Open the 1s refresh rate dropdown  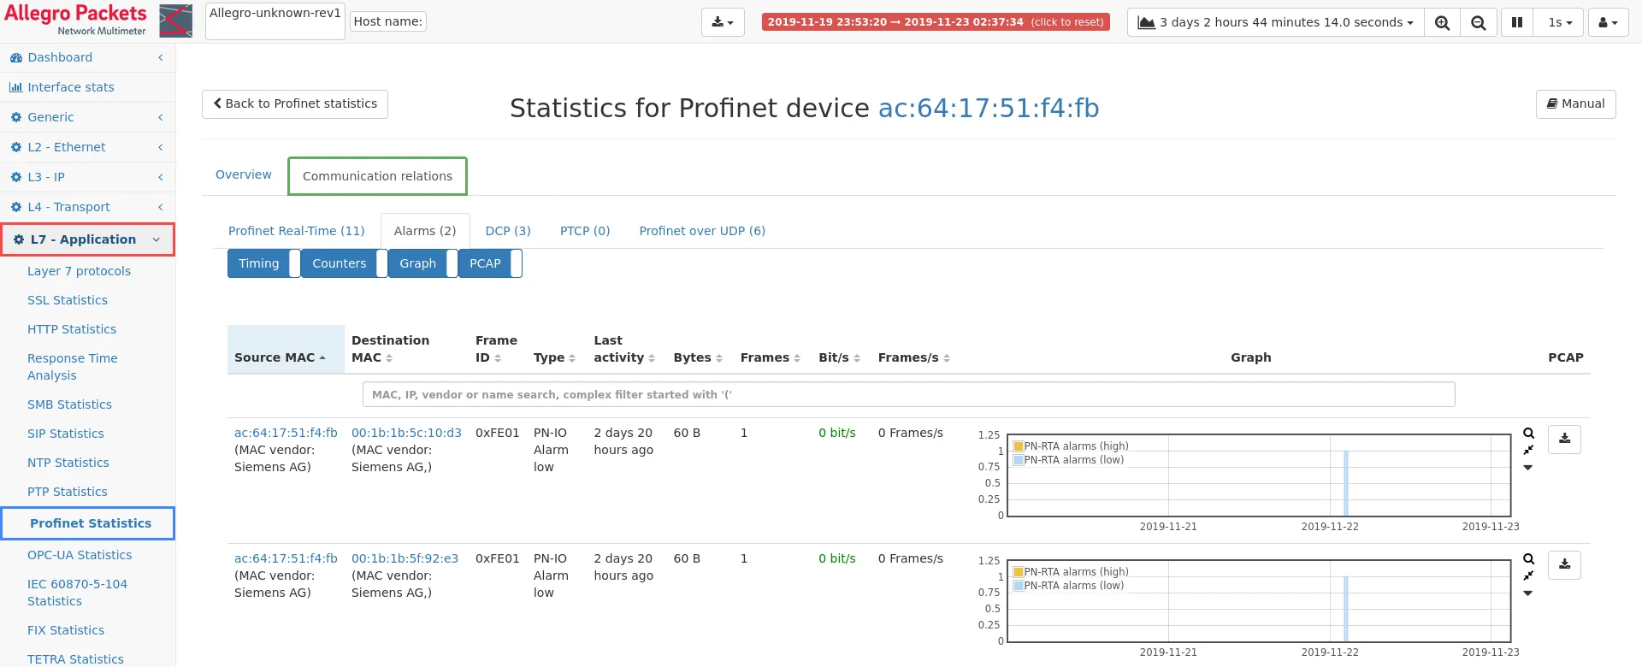coord(1559,22)
